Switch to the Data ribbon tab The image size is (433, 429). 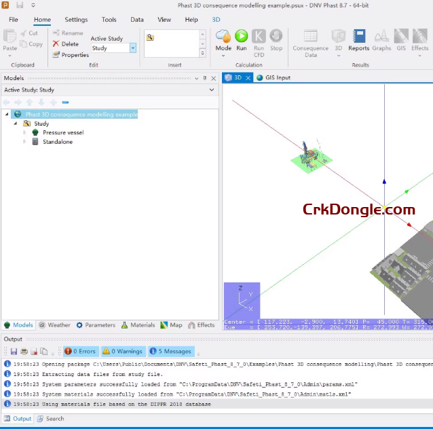[137, 20]
